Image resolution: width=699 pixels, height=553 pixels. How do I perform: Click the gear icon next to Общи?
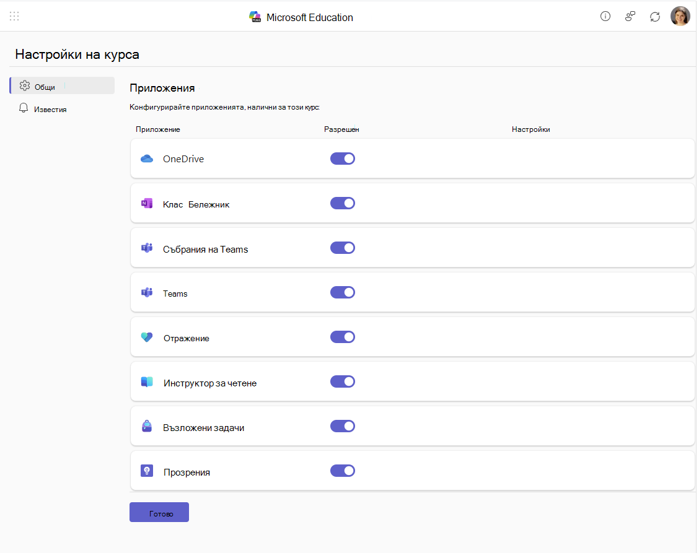coord(25,85)
